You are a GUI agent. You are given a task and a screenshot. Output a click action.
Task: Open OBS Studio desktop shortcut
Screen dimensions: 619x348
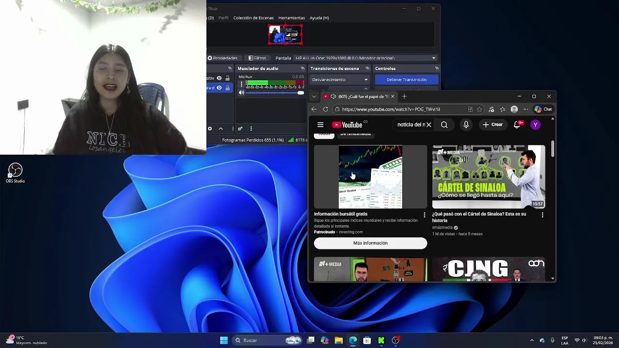coord(15,173)
